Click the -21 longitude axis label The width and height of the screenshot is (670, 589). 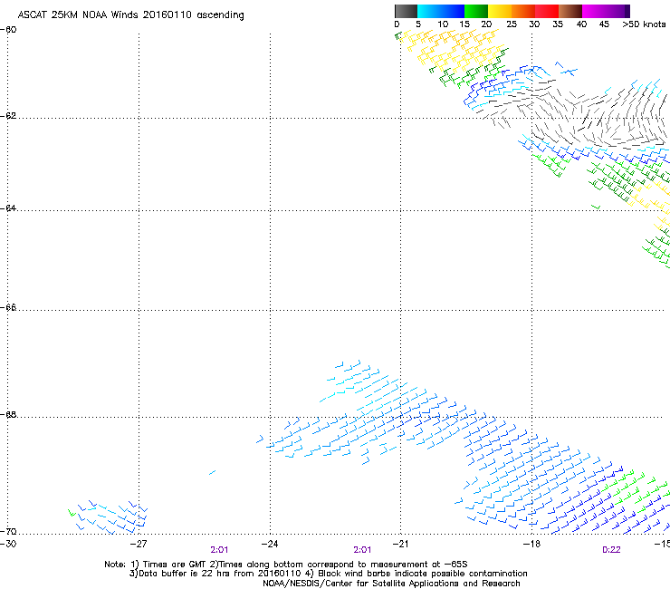[x=400, y=544]
